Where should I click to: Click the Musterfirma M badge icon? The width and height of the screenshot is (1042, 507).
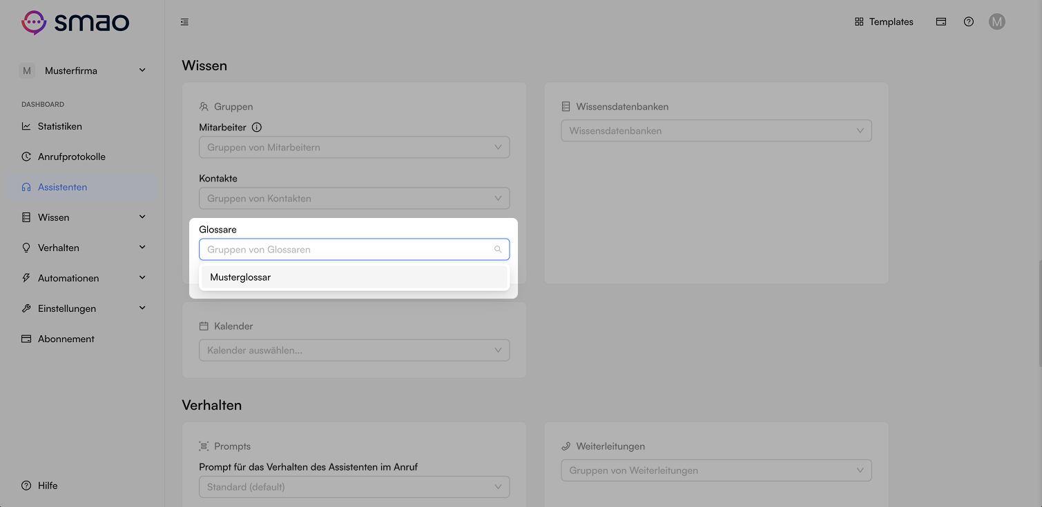(27, 70)
